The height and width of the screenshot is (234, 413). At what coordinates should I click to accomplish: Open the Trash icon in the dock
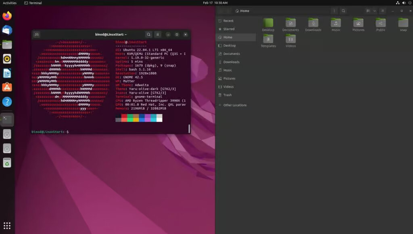point(7,163)
